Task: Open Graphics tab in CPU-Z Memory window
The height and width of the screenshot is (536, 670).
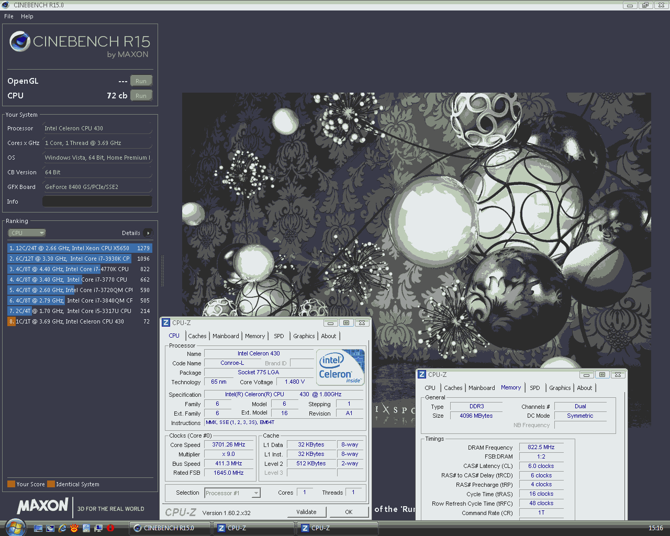Action: coord(560,388)
